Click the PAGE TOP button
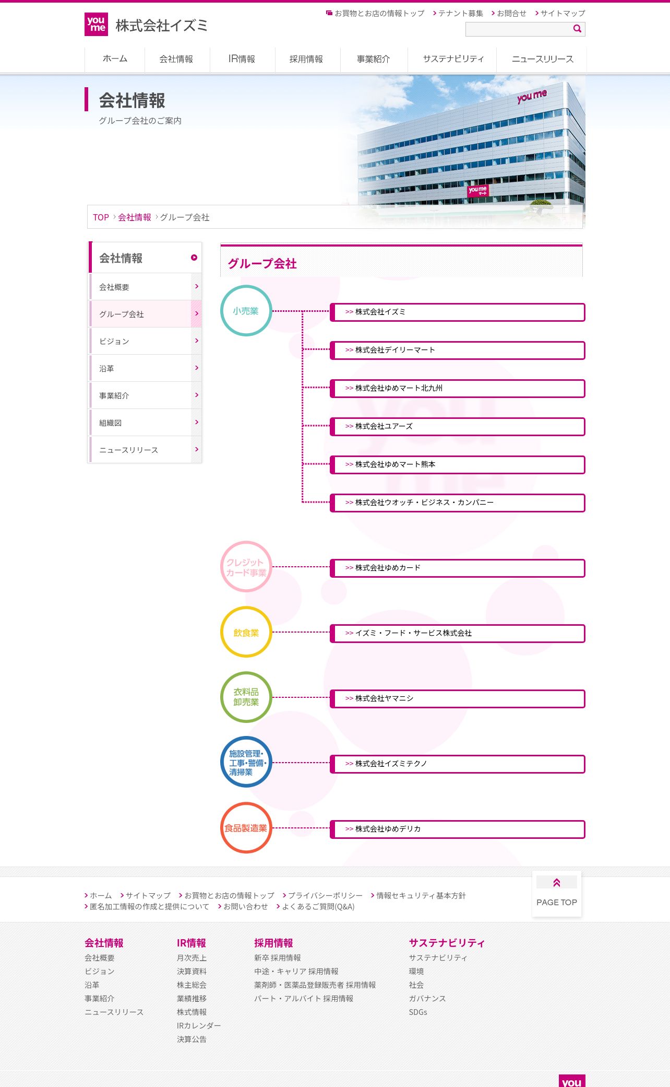This screenshot has height=1087, width=670. [x=557, y=893]
